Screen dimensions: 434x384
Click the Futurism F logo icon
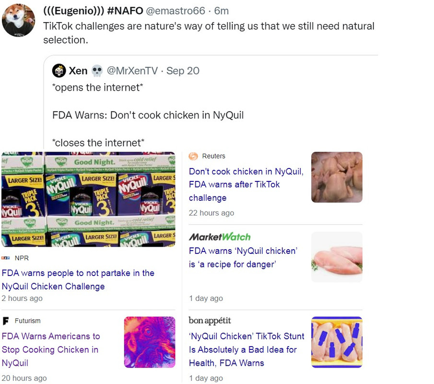pos(6,321)
